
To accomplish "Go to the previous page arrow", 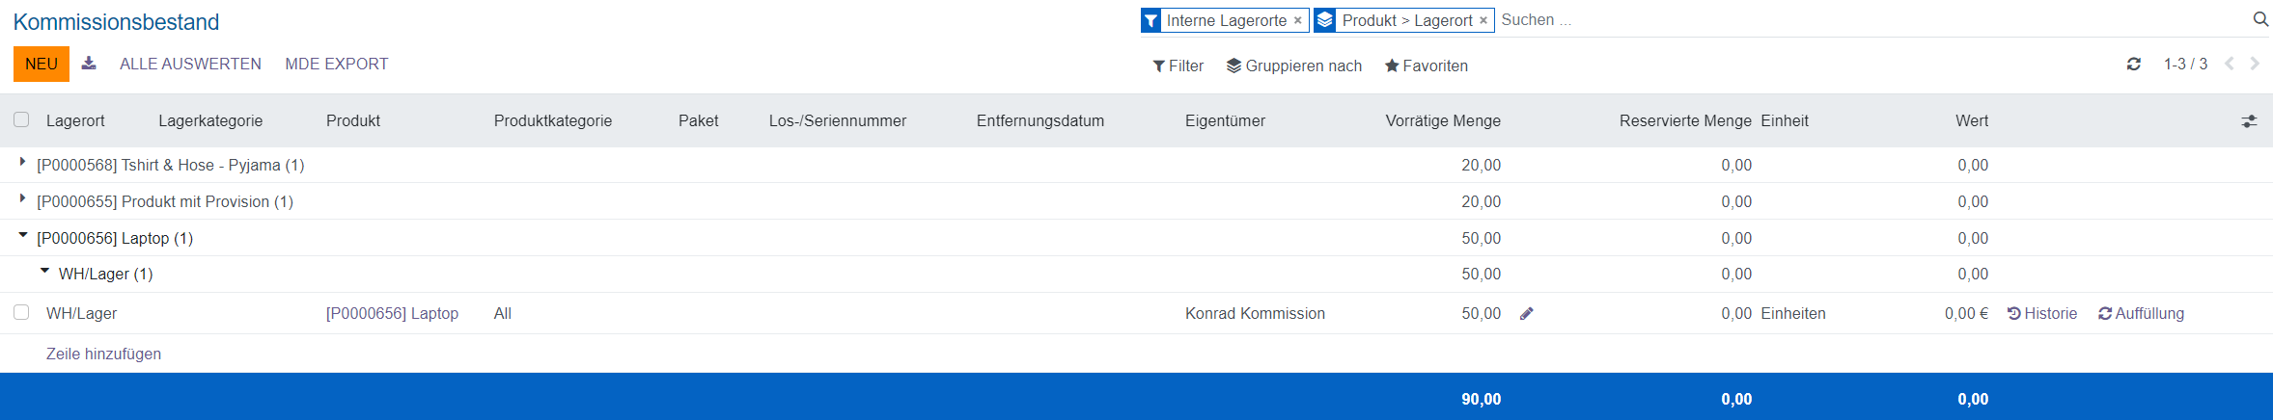I will [x=2230, y=64].
